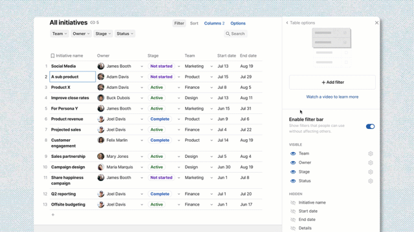Click the Stage column header

tap(153, 56)
